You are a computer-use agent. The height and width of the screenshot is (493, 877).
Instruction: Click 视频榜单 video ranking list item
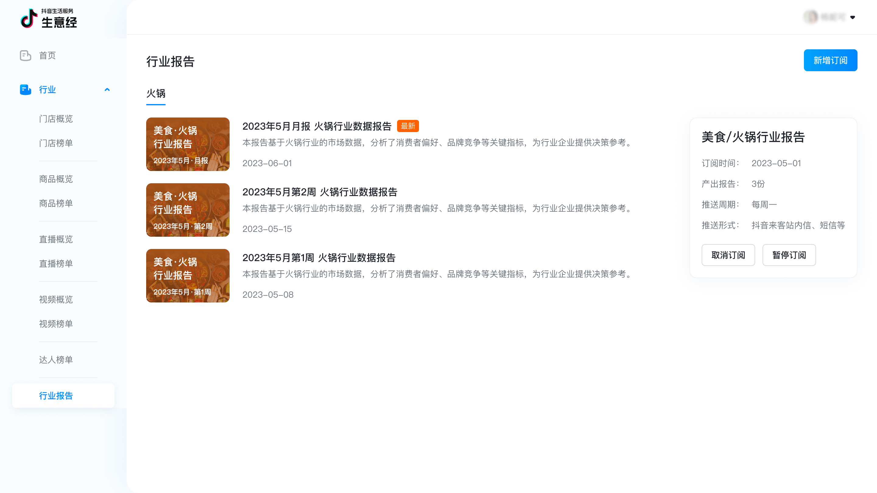[x=55, y=323]
